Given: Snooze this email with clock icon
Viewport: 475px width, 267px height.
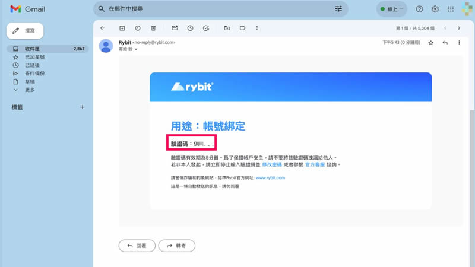Looking at the screenshot, I should pos(190,28).
